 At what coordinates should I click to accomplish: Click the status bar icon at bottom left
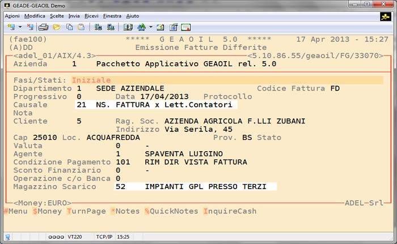pos(7,236)
